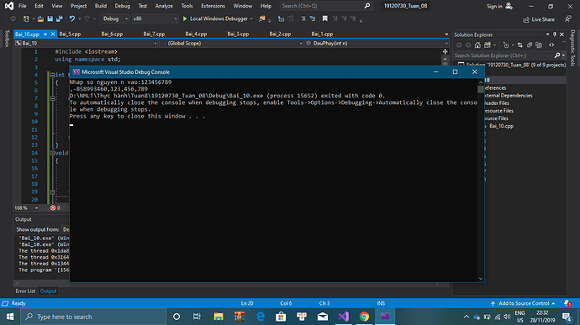Toggle pin on Bai_10.cpp tab

[x=45, y=34]
